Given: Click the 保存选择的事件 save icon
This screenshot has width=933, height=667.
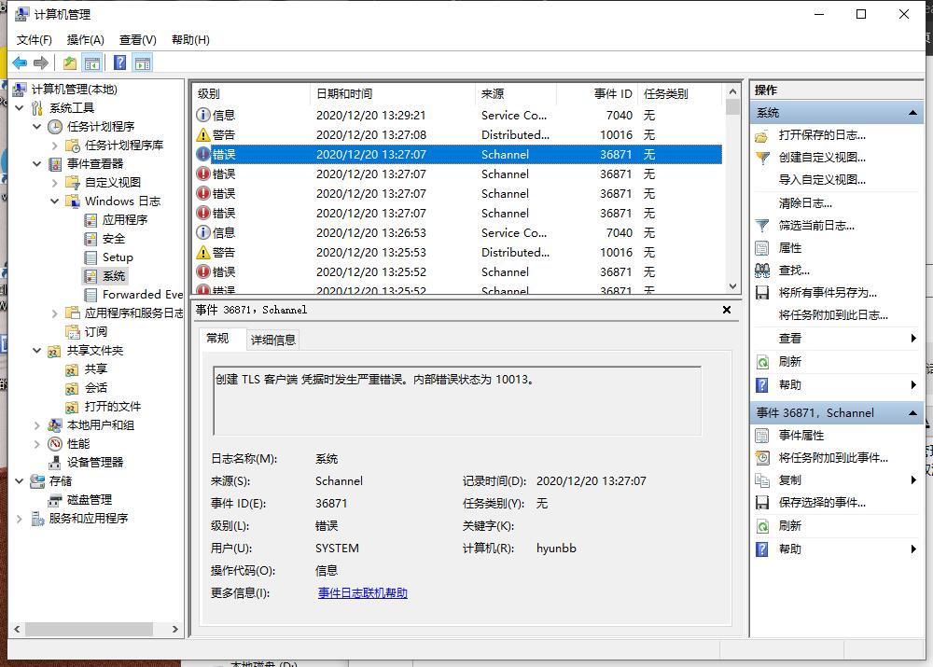Looking at the screenshot, I should tap(761, 503).
